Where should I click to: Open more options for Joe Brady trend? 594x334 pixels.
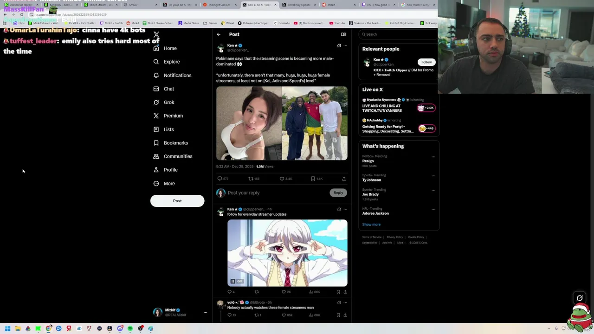(433, 190)
